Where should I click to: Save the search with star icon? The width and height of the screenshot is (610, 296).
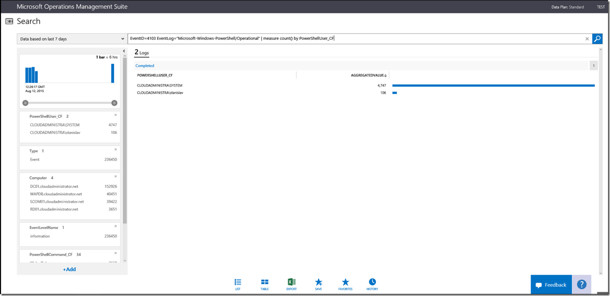pyautogui.click(x=318, y=284)
